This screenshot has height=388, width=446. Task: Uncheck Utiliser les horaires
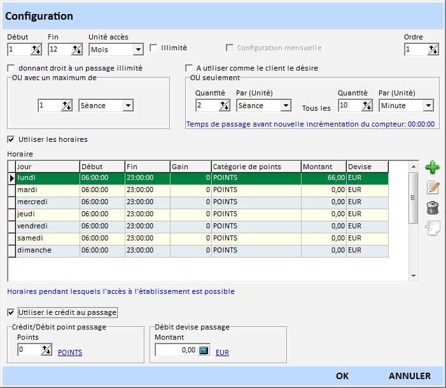click(11, 139)
